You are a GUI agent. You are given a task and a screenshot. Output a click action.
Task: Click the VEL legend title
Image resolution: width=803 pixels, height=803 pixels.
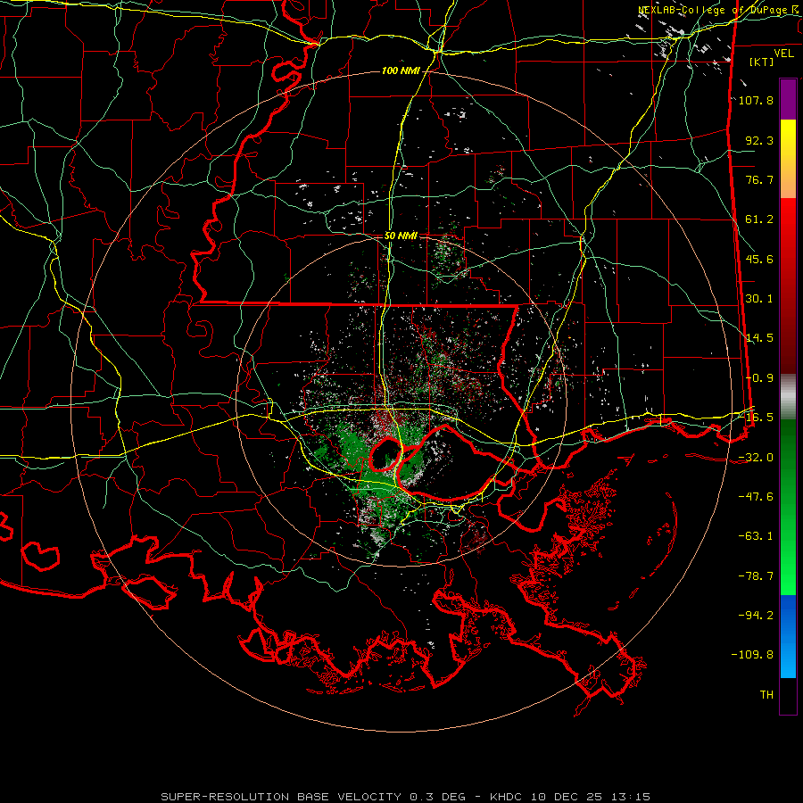[x=784, y=53]
